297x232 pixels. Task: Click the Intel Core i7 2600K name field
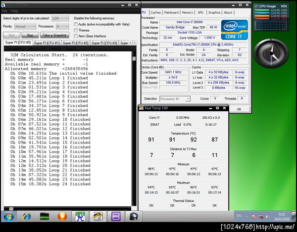coord(190,22)
